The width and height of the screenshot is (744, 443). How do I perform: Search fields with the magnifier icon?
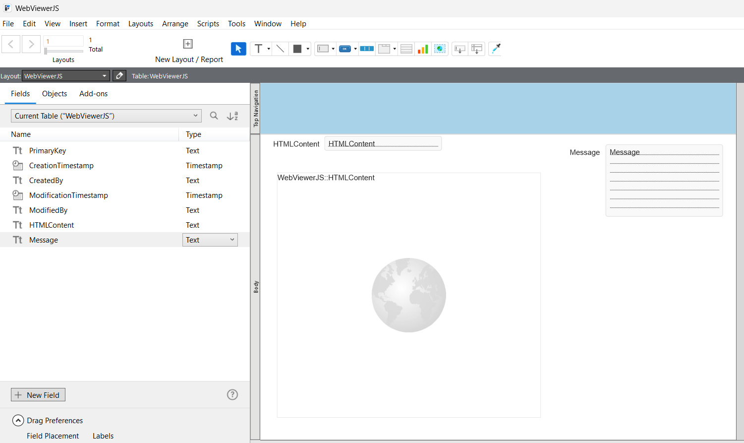pos(214,116)
